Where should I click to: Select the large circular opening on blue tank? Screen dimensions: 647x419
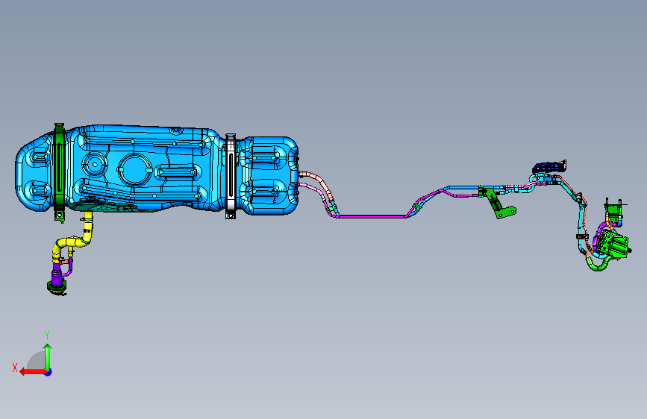(x=135, y=169)
